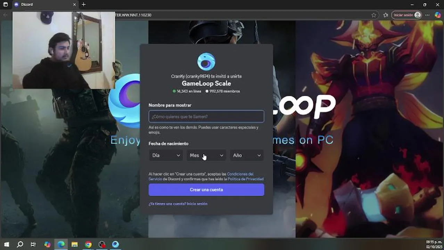Open Copilot icon in Edge toolbar

437,15
